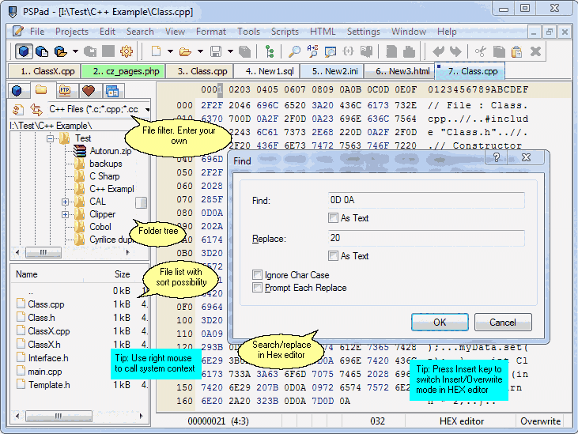Check the Ignore Char Case option
This screenshot has height=434, width=578.
pyautogui.click(x=257, y=275)
